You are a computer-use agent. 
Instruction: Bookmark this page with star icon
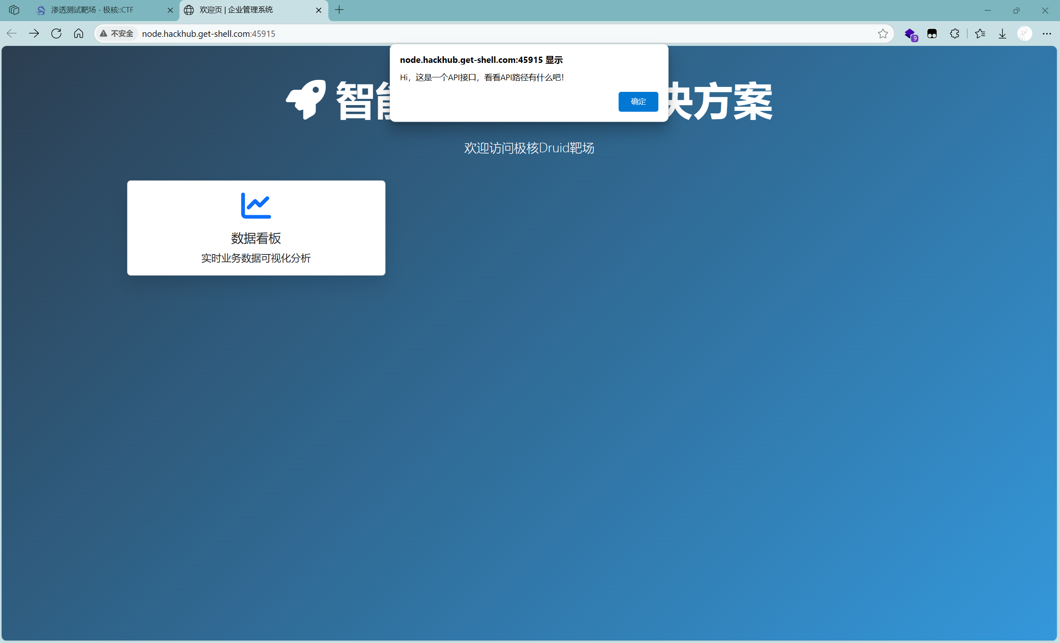[882, 34]
